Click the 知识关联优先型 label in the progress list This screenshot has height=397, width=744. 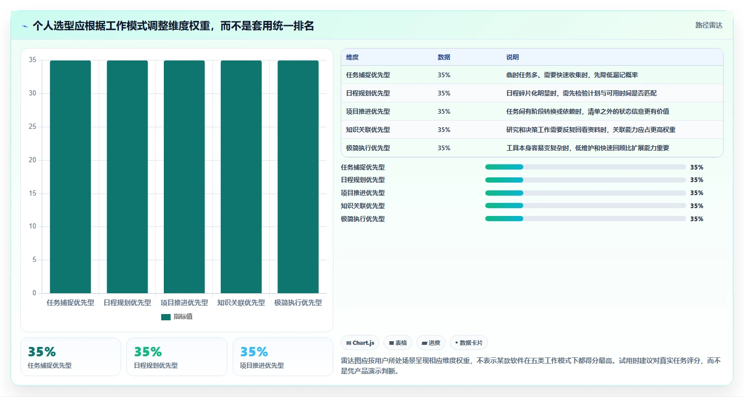[x=363, y=206]
